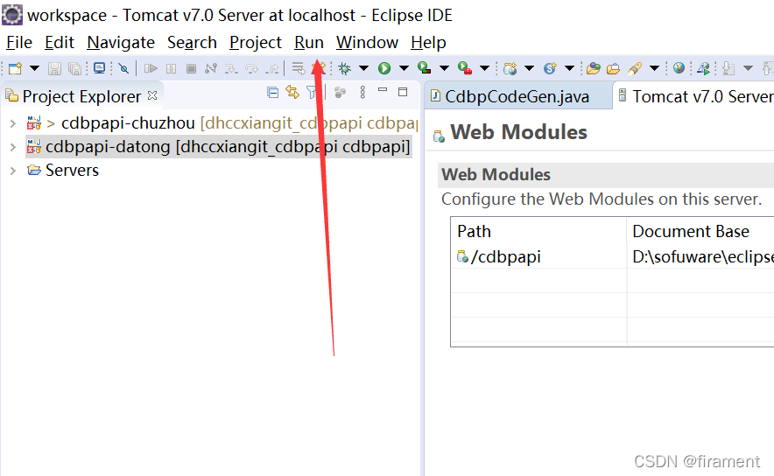Image resolution: width=774 pixels, height=476 pixels.
Task: Expand the cdbpapi-datong project
Action: [13, 147]
